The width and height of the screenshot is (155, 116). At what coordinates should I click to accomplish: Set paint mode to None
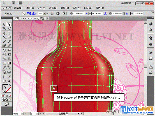tap(10, 96)
